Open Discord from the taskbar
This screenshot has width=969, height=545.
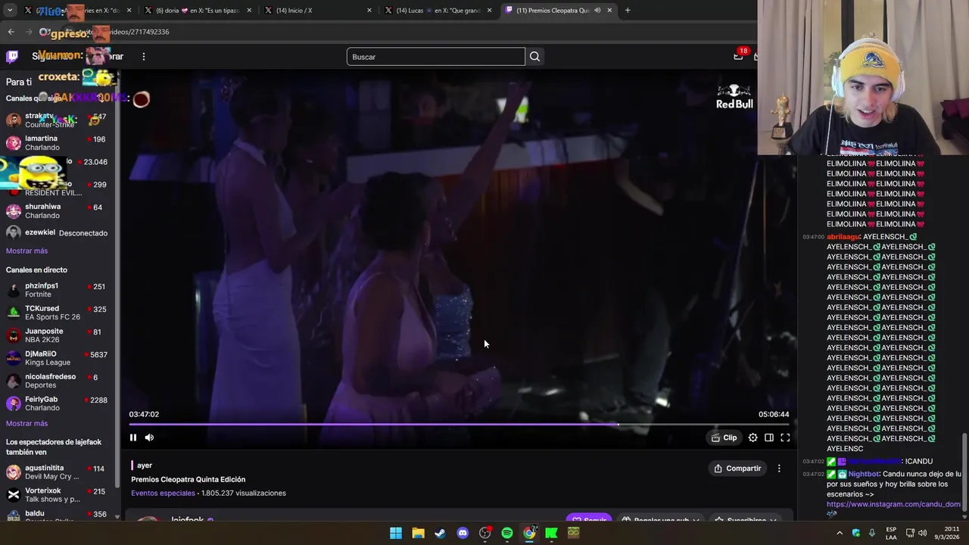coord(463,533)
